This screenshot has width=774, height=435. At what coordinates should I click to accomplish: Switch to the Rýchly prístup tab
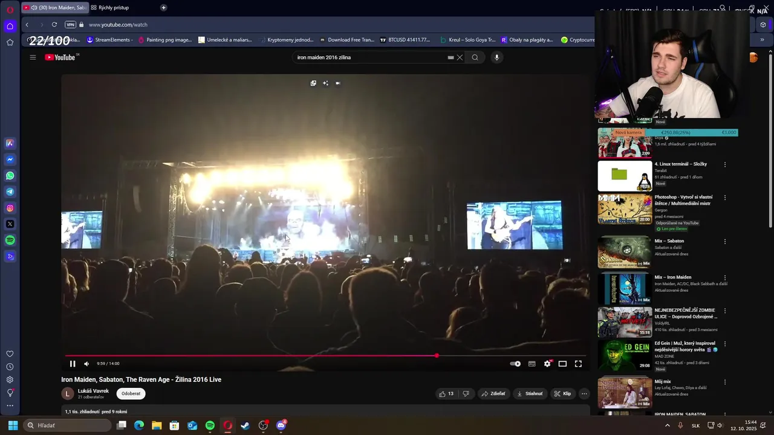click(114, 8)
